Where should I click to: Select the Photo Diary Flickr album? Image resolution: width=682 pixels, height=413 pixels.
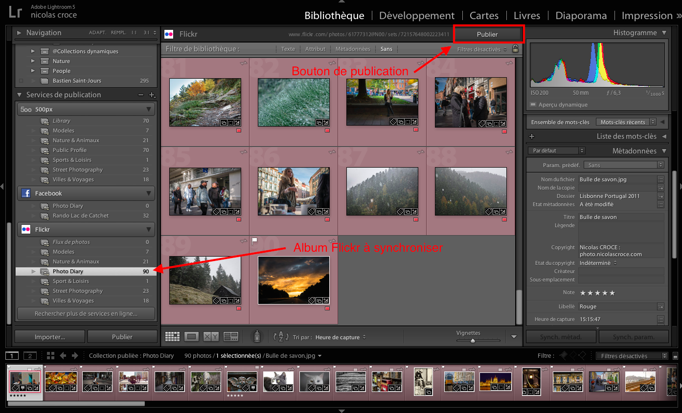[68, 271]
